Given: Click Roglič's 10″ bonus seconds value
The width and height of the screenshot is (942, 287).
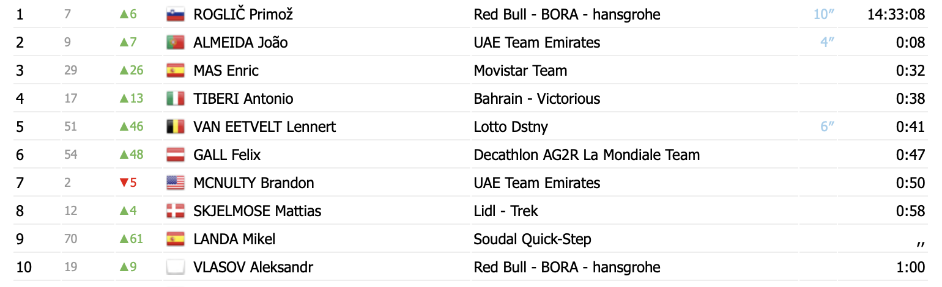Looking at the screenshot, I should point(825,14).
